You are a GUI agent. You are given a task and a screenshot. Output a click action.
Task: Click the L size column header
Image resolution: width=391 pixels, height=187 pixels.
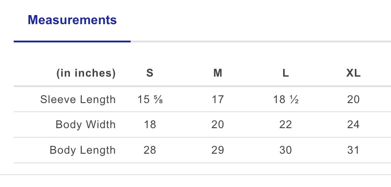(x=286, y=73)
